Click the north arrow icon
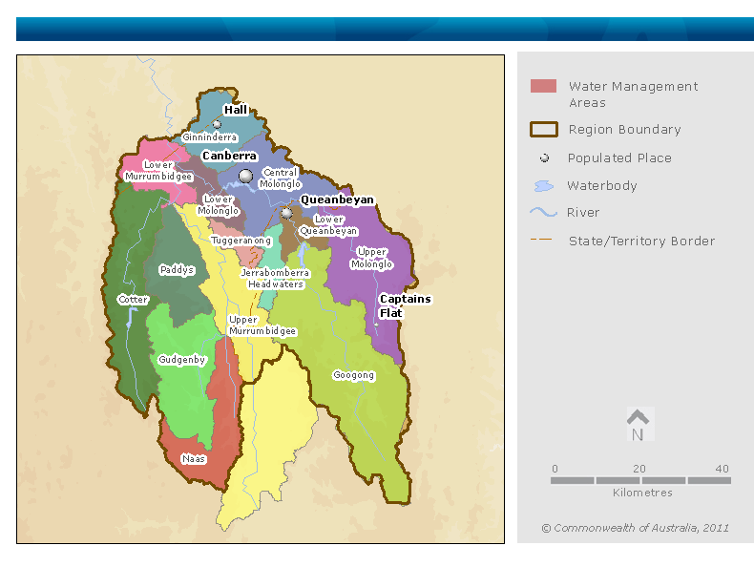 (638, 425)
